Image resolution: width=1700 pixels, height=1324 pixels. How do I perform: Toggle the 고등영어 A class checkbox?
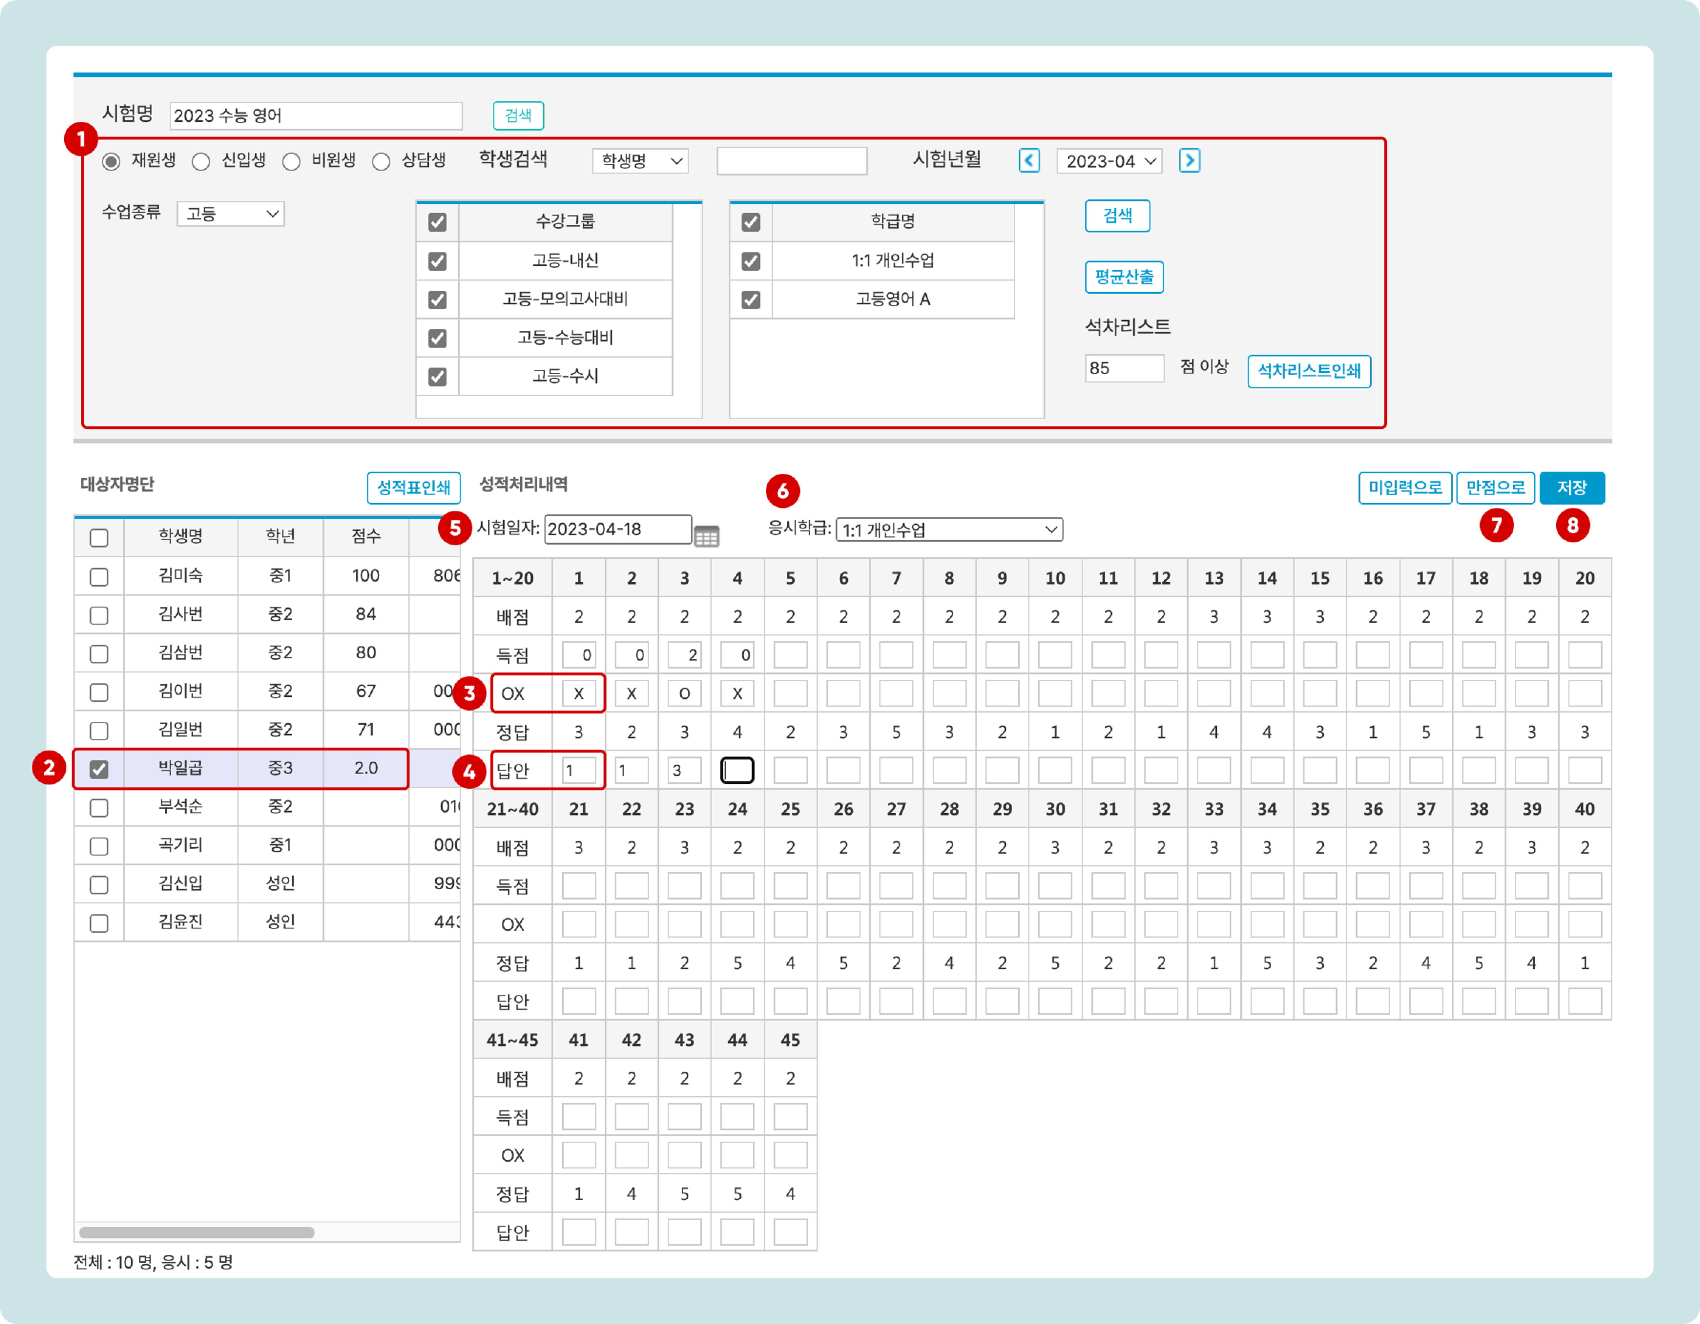(750, 300)
